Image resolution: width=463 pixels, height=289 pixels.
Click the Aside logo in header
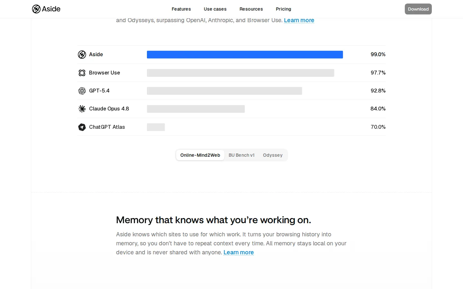click(x=46, y=9)
